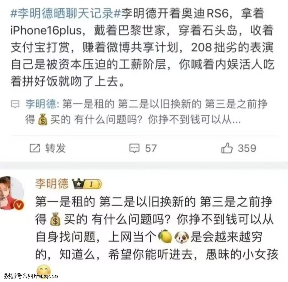Expand truncated comment preview ending in ellipsis
Screen dimensions: 288x282
236,120
